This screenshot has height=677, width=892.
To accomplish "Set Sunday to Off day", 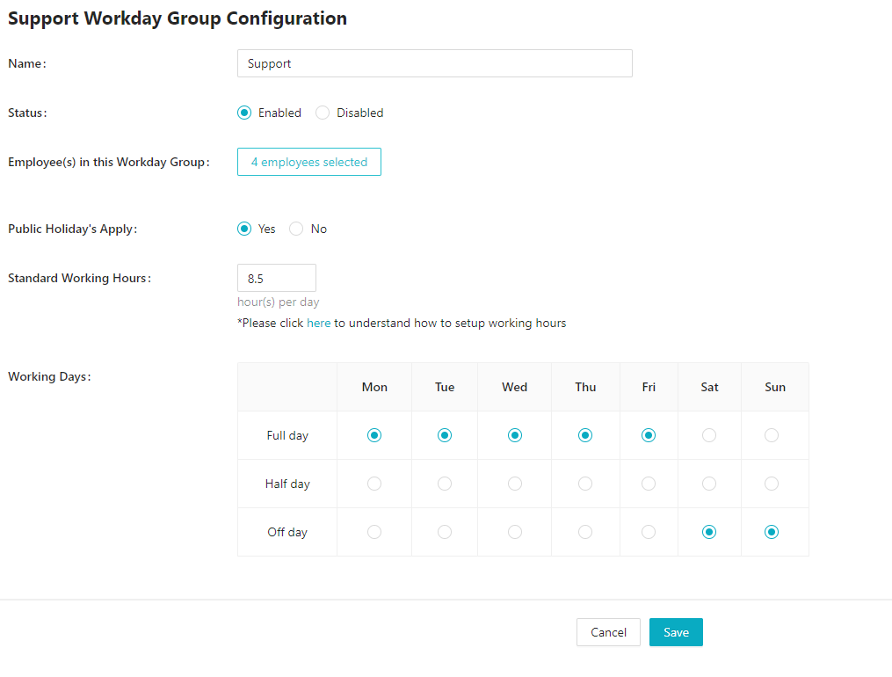I will coord(772,532).
